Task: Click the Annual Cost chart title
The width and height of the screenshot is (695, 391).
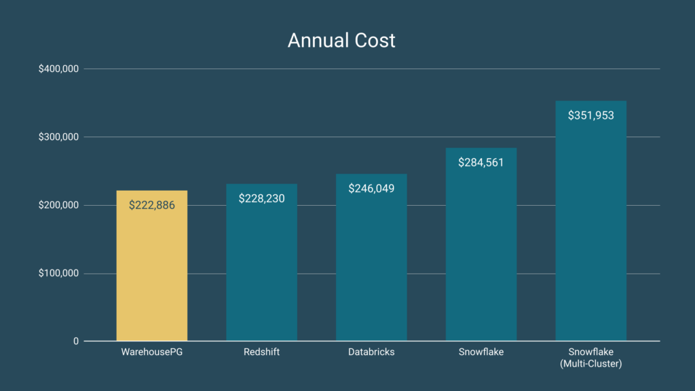Action: point(341,41)
